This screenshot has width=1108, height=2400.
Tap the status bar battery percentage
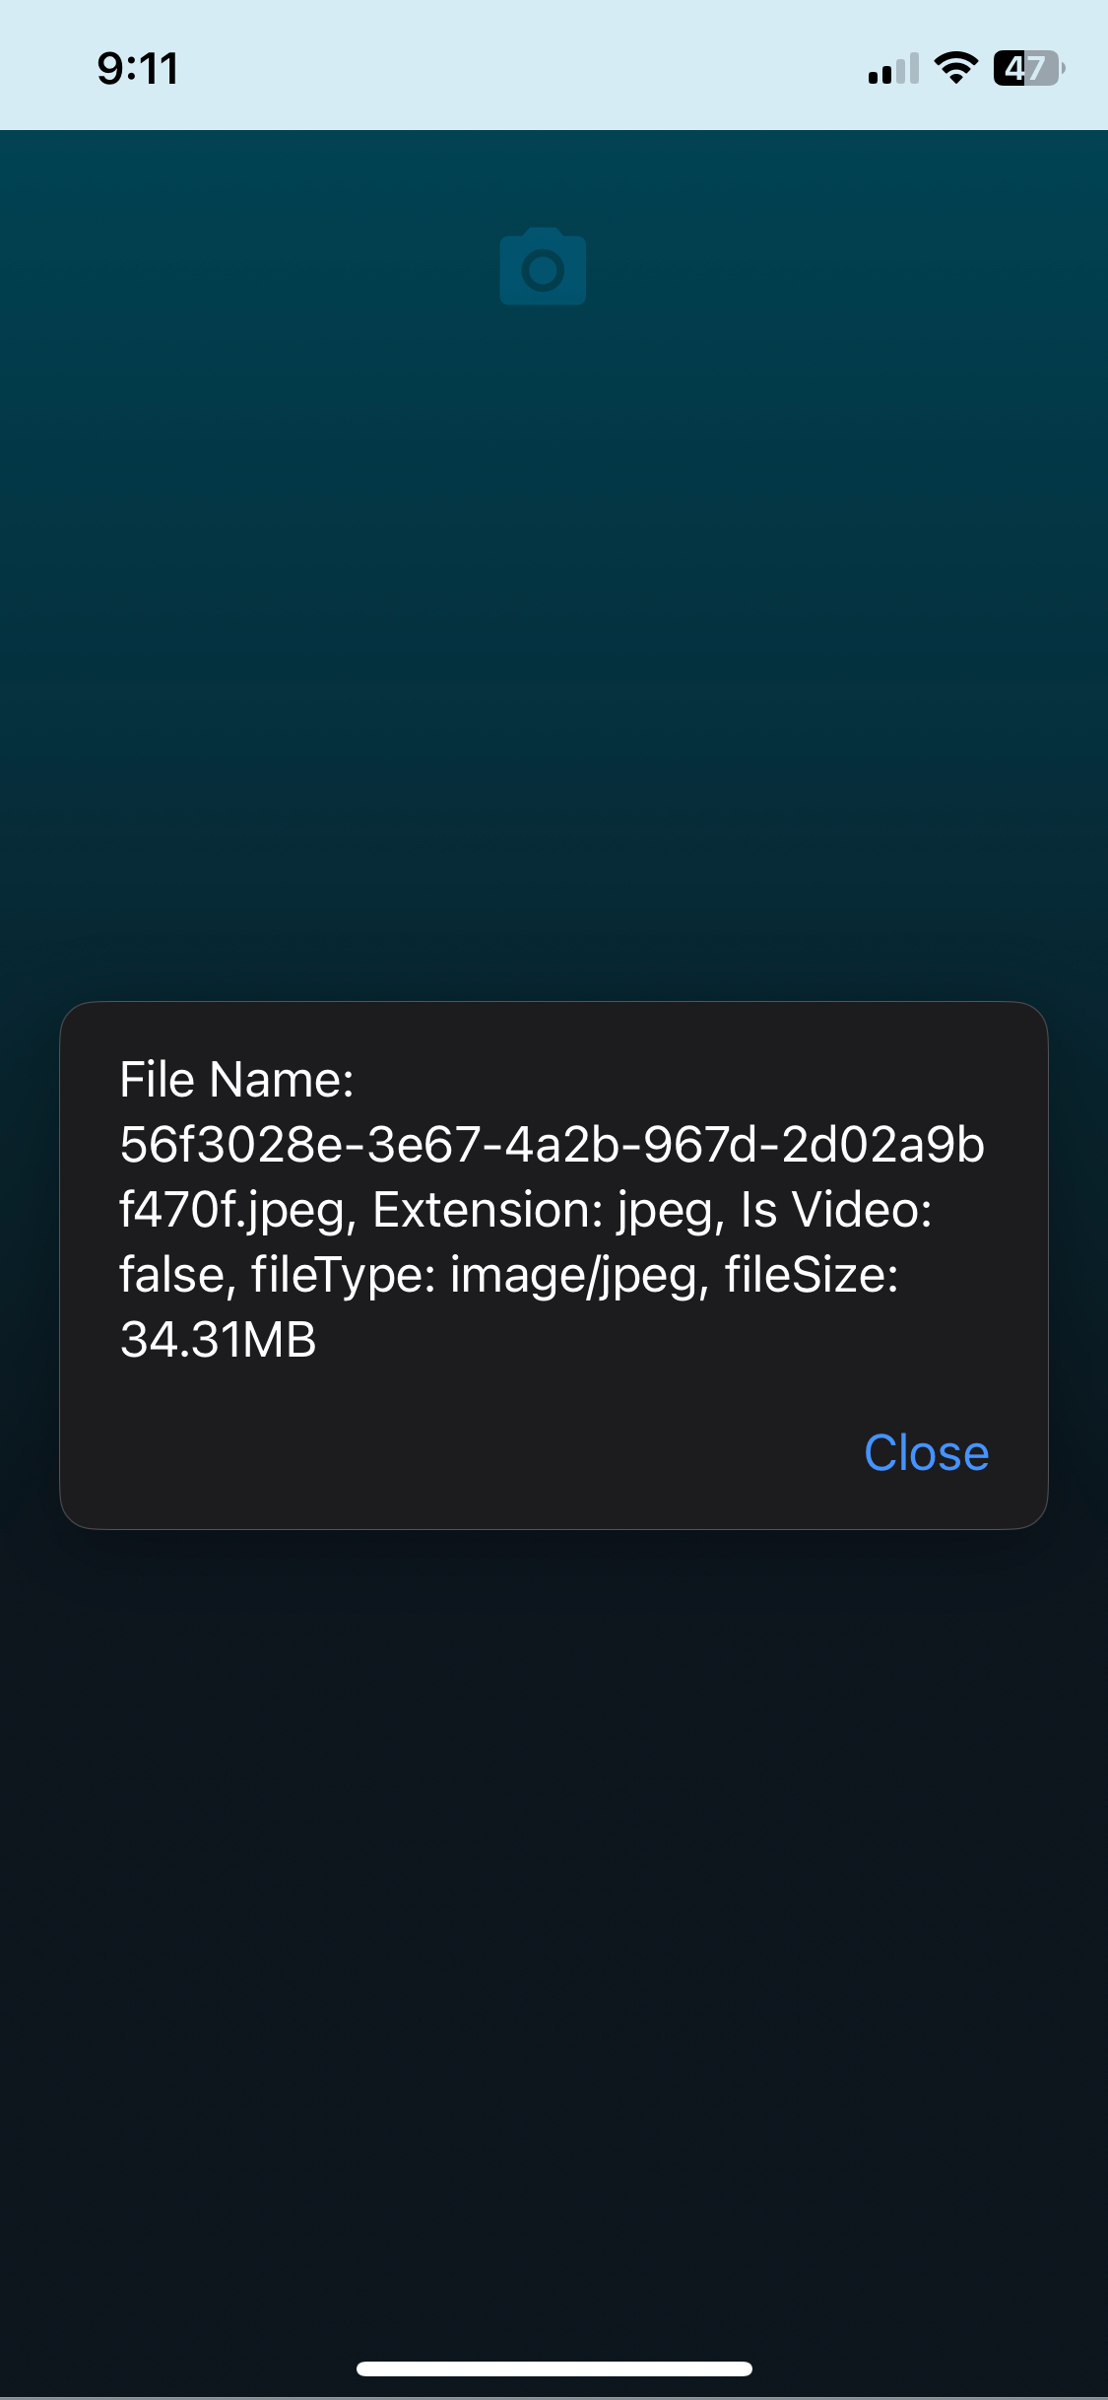tap(1024, 67)
